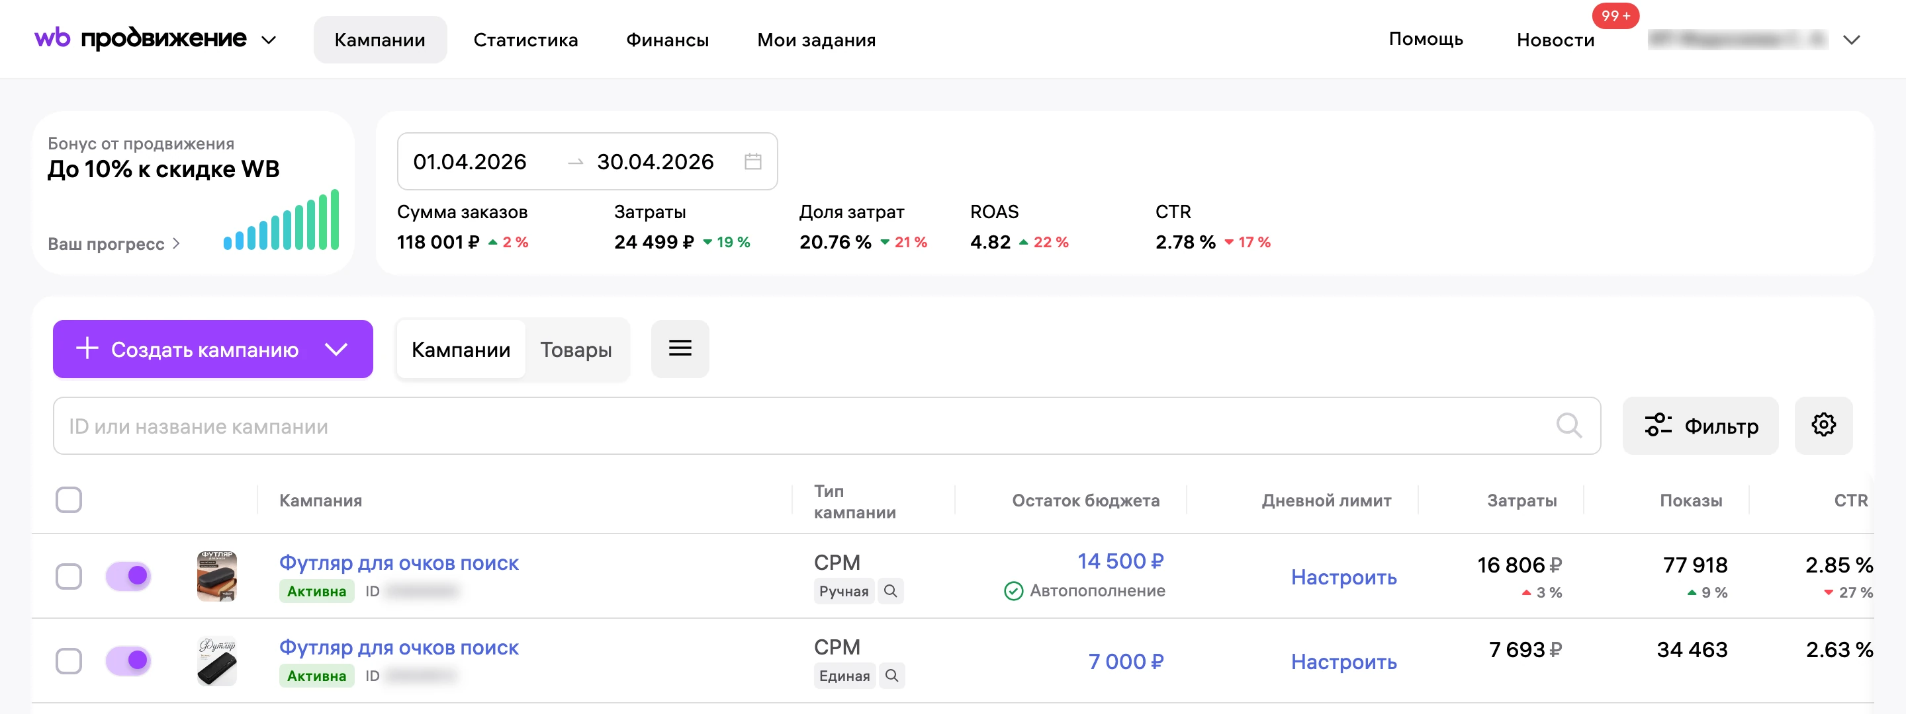Click the end date 30.04.2026 field
The width and height of the screenshot is (1906, 714).
pyautogui.click(x=655, y=161)
